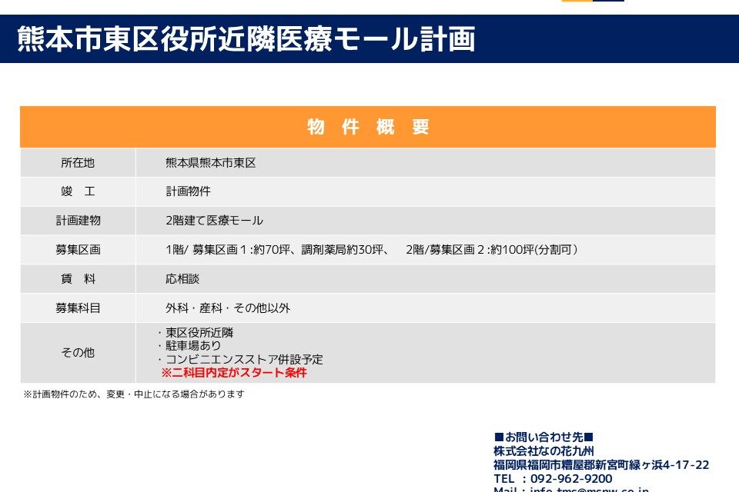739x492 pixels.
Task: Click the red 二科目内定がスタート条件 notice
Action: pos(233,373)
